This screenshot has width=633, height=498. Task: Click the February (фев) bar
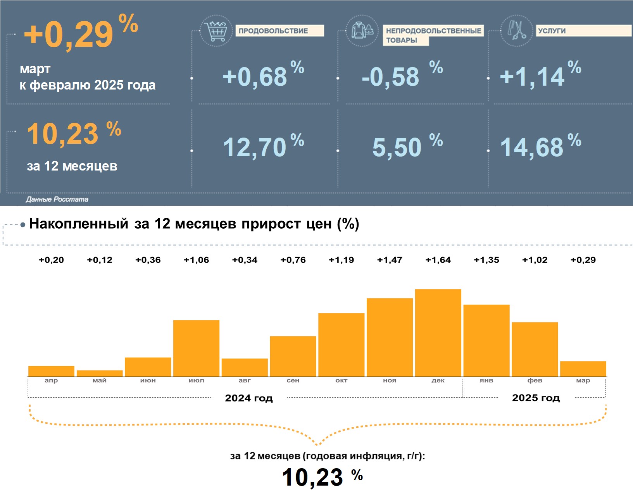point(535,349)
